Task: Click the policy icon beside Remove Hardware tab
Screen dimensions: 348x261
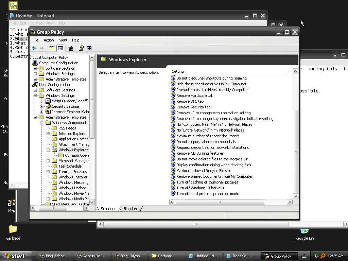Action: point(173,95)
